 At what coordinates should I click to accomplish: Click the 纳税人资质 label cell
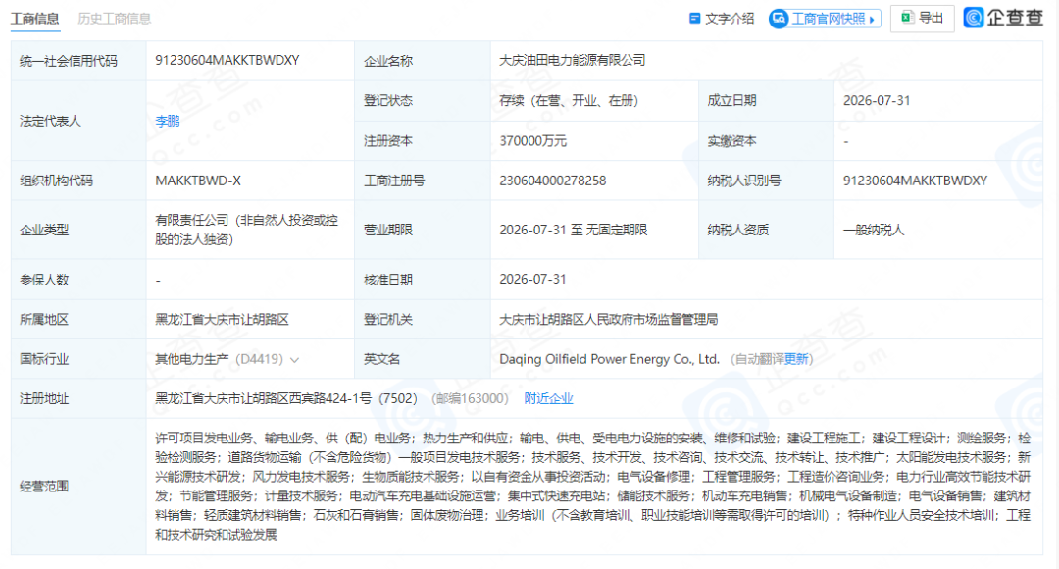[766, 230]
